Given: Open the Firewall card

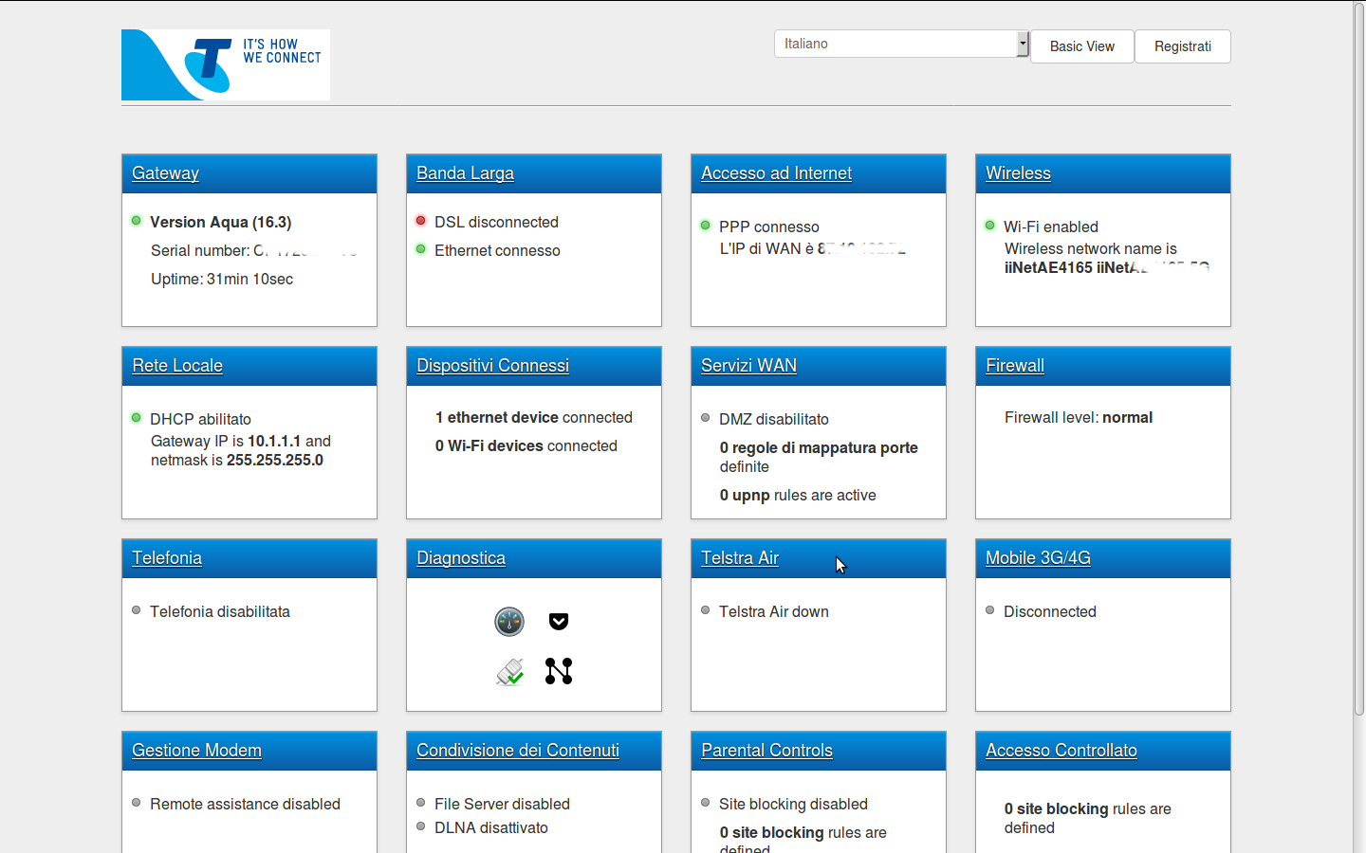Looking at the screenshot, I should [1015, 366].
